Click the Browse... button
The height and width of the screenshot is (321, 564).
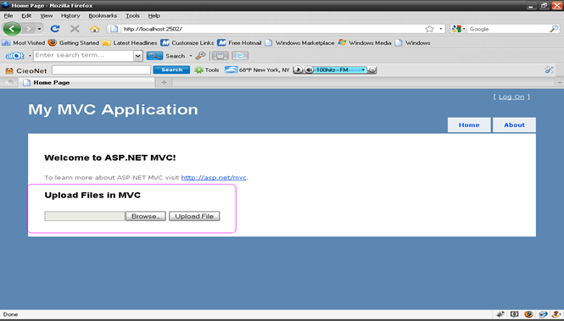pyautogui.click(x=146, y=216)
